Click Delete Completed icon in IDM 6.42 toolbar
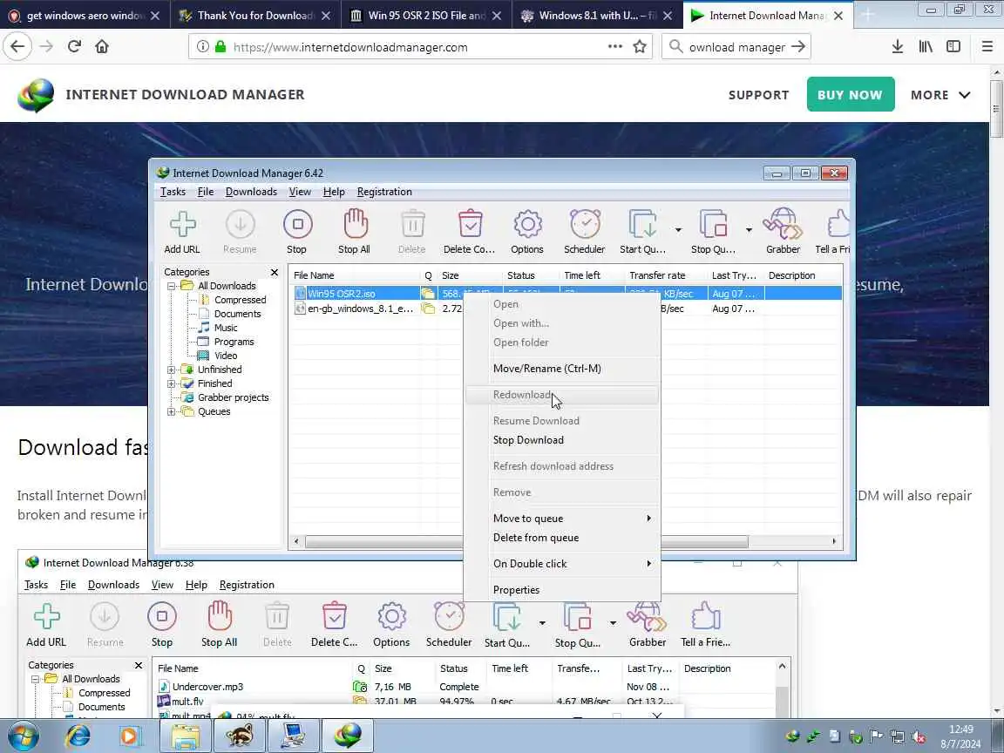The height and width of the screenshot is (753, 1004). point(470,224)
